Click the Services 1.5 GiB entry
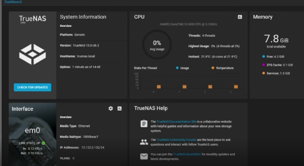The height and width of the screenshot is (166, 304). click(x=278, y=73)
